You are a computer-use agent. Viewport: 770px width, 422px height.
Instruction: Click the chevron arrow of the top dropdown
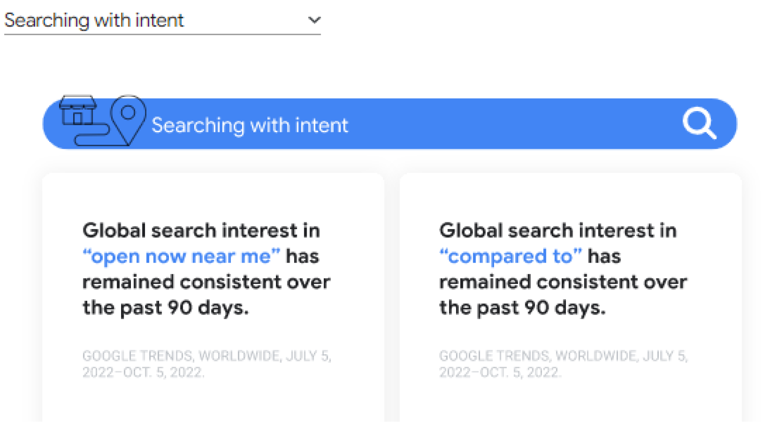click(314, 20)
